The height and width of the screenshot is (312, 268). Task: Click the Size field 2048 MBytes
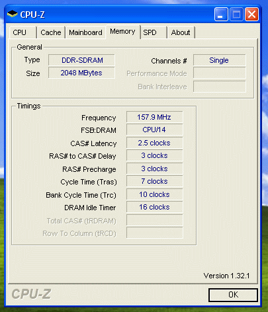point(81,73)
